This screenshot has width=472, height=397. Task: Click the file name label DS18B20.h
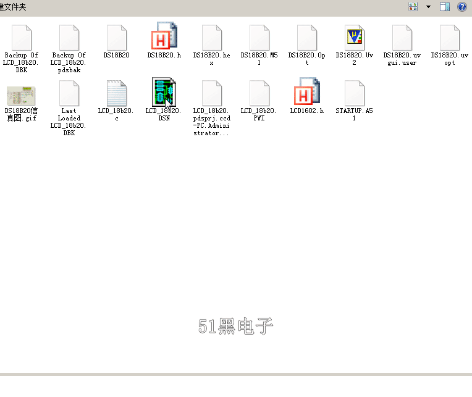click(x=164, y=55)
